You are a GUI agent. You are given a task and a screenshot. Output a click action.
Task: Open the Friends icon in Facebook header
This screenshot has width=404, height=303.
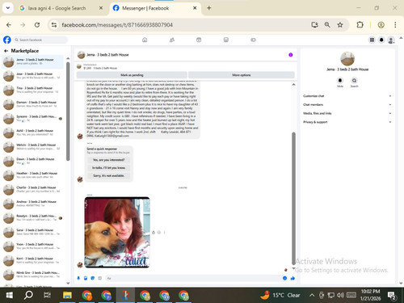click(172, 40)
